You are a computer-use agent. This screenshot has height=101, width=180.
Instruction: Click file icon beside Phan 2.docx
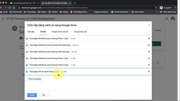coord(27,65)
